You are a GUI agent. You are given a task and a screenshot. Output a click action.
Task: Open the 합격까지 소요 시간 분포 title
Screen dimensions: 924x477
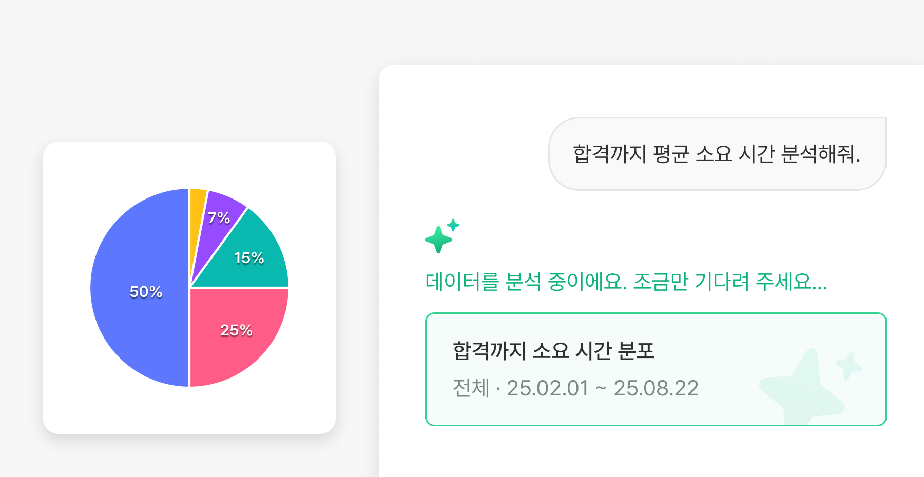(x=553, y=351)
